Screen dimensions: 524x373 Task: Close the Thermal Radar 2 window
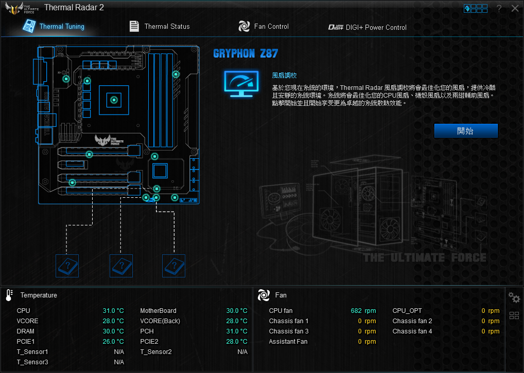click(515, 8)
